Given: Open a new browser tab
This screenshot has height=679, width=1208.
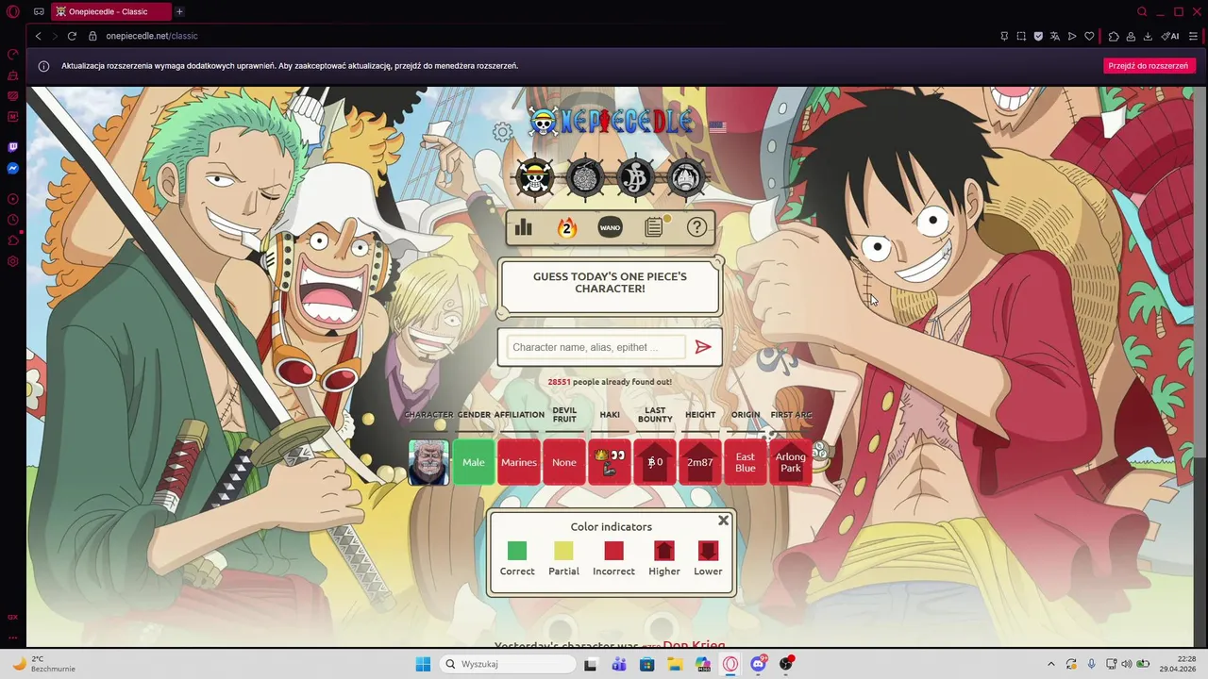Looking at the screenshot, I should point(179,11).
